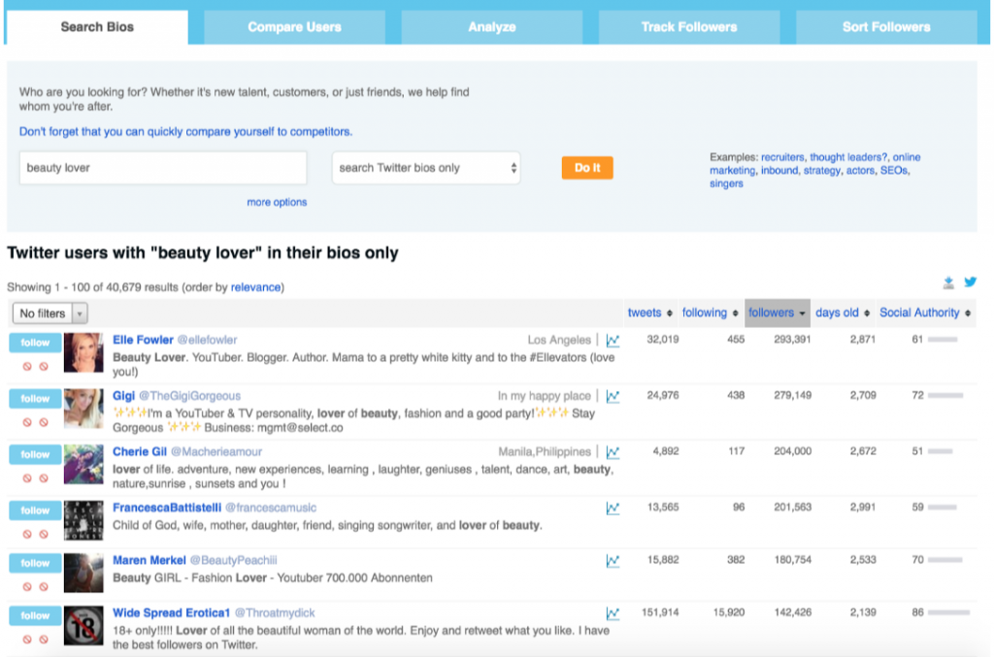Click the orange Do it button
This screenshot has height=657, width=994.
click(587, 168)
